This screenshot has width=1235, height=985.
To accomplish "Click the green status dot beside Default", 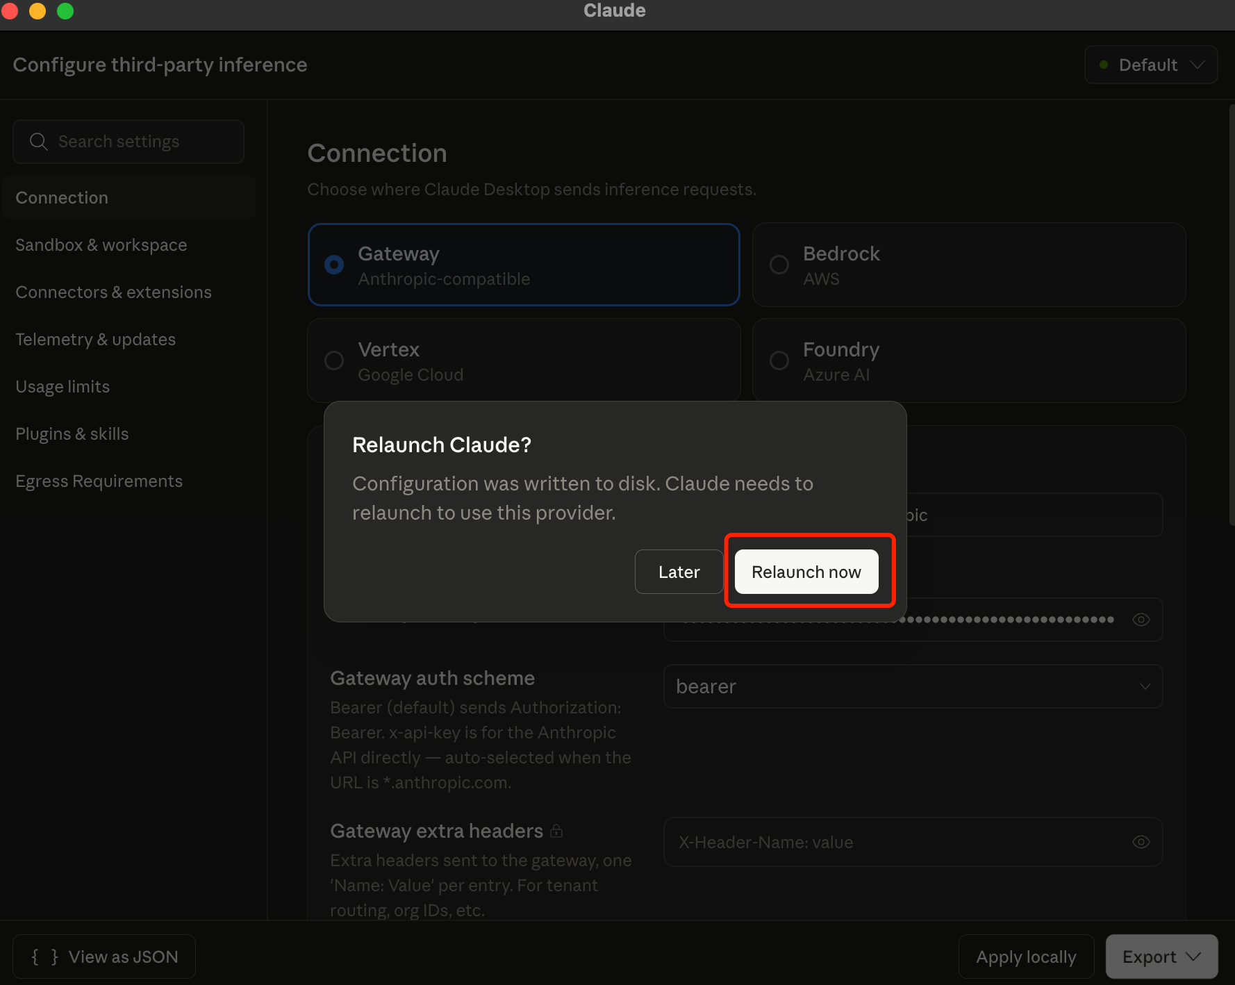I will coord(1104,65).
